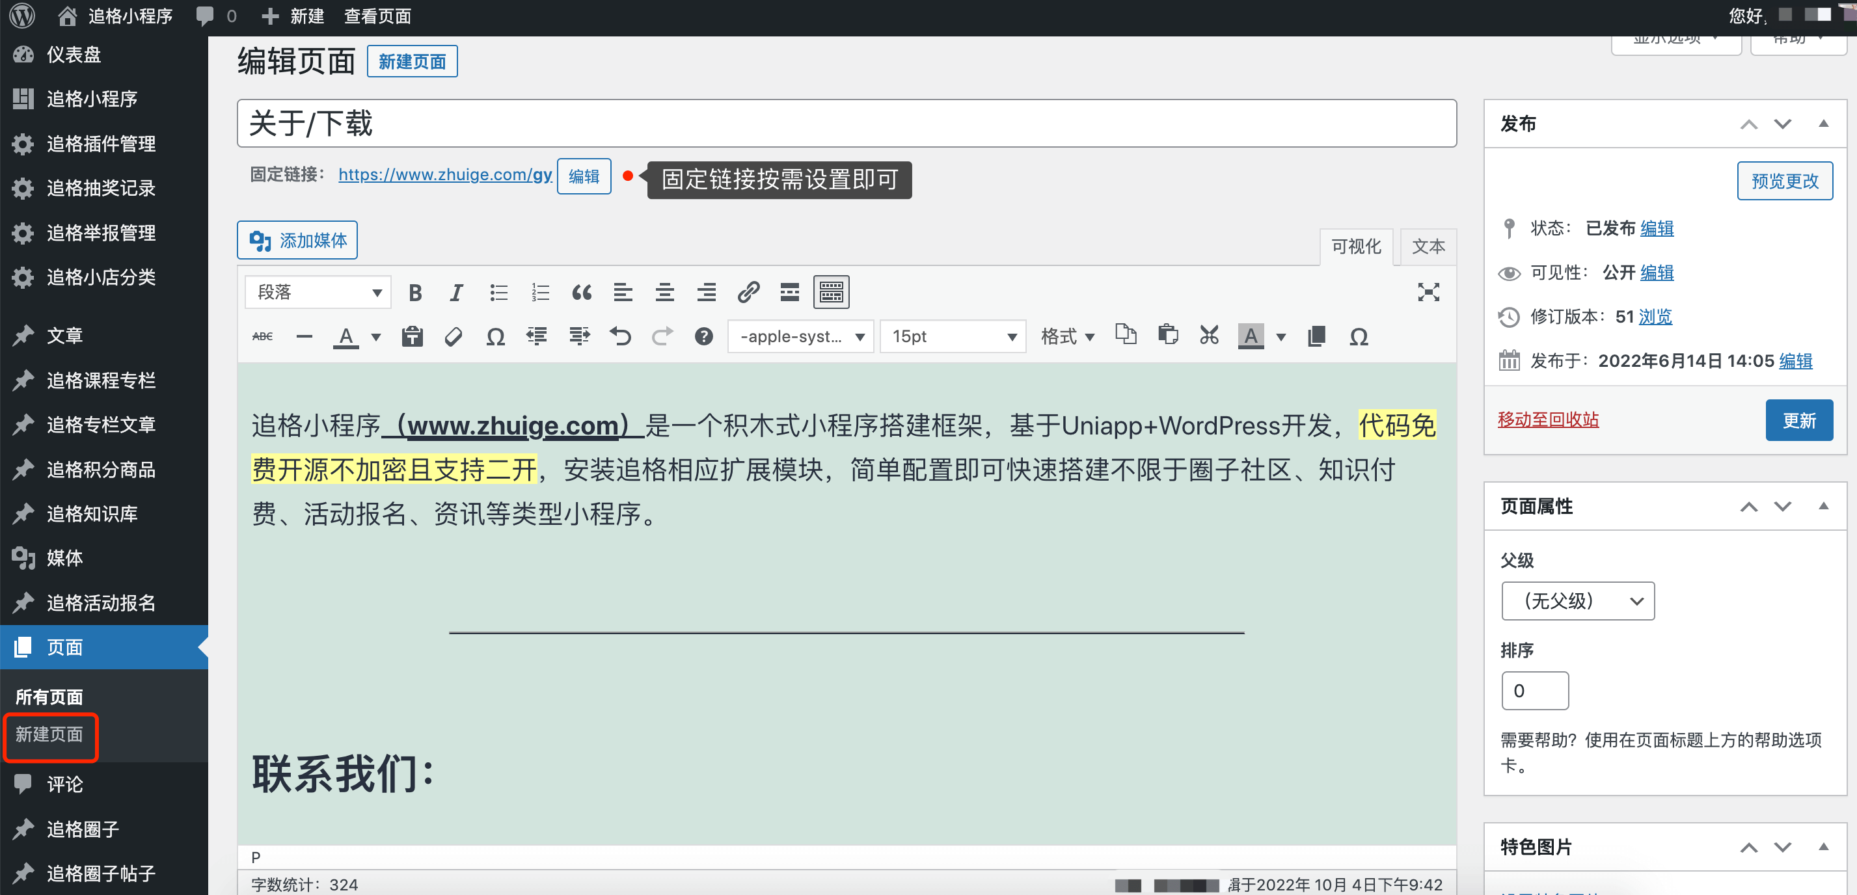Image resolution: width=1857 pixels, height=895 pixels.
Task: Apply background highlight color
Action: [1251, 336]
